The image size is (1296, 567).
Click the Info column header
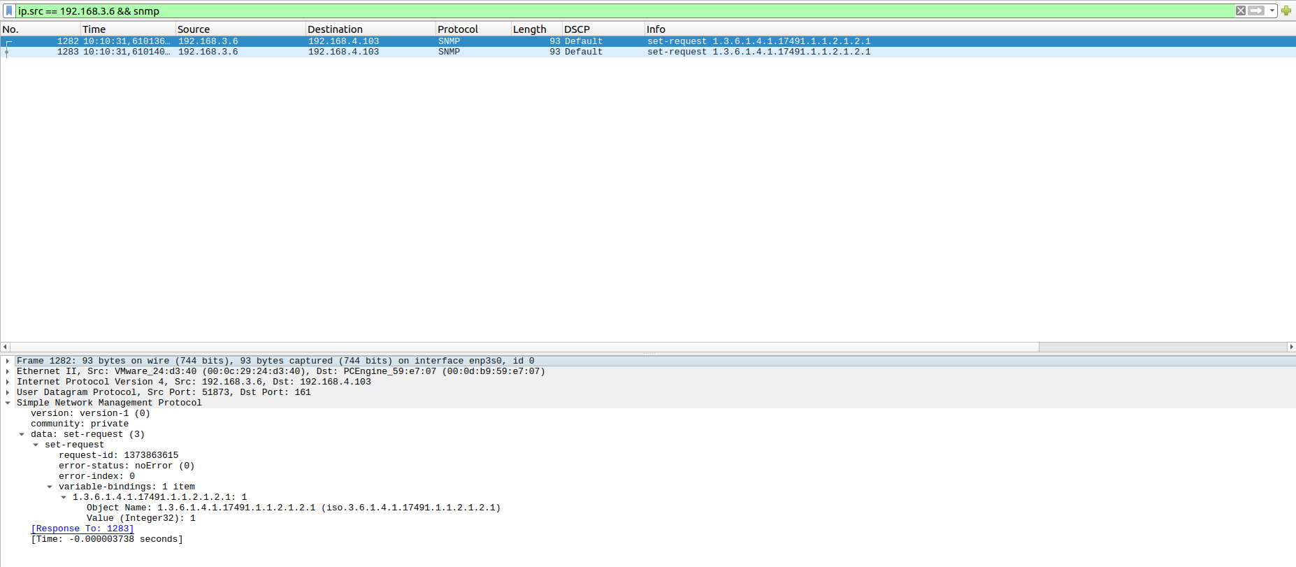coord(656,29)
